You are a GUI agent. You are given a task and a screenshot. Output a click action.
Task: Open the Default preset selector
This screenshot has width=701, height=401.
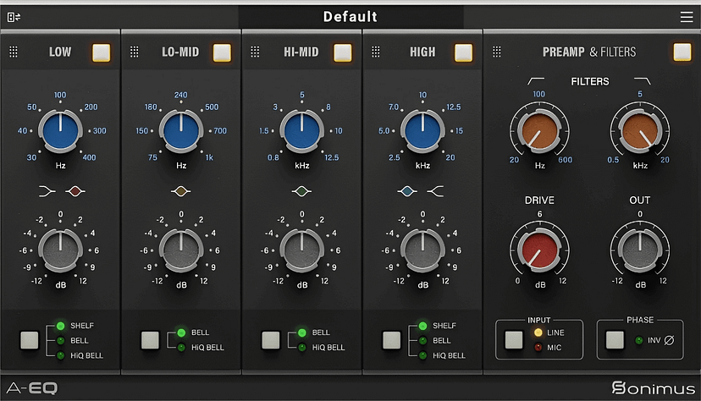pyautogui.click(x=350, y=16)
